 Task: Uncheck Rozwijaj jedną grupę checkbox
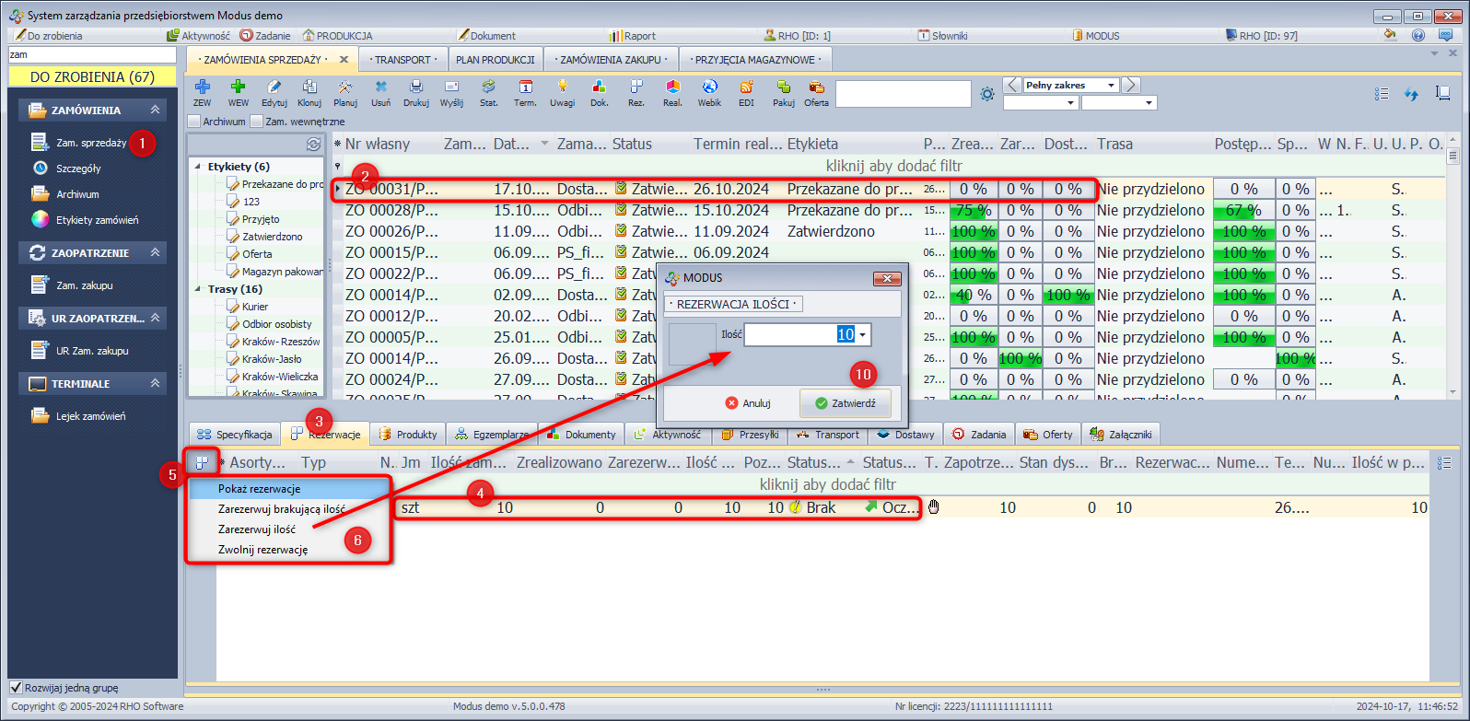pos(16,688)
